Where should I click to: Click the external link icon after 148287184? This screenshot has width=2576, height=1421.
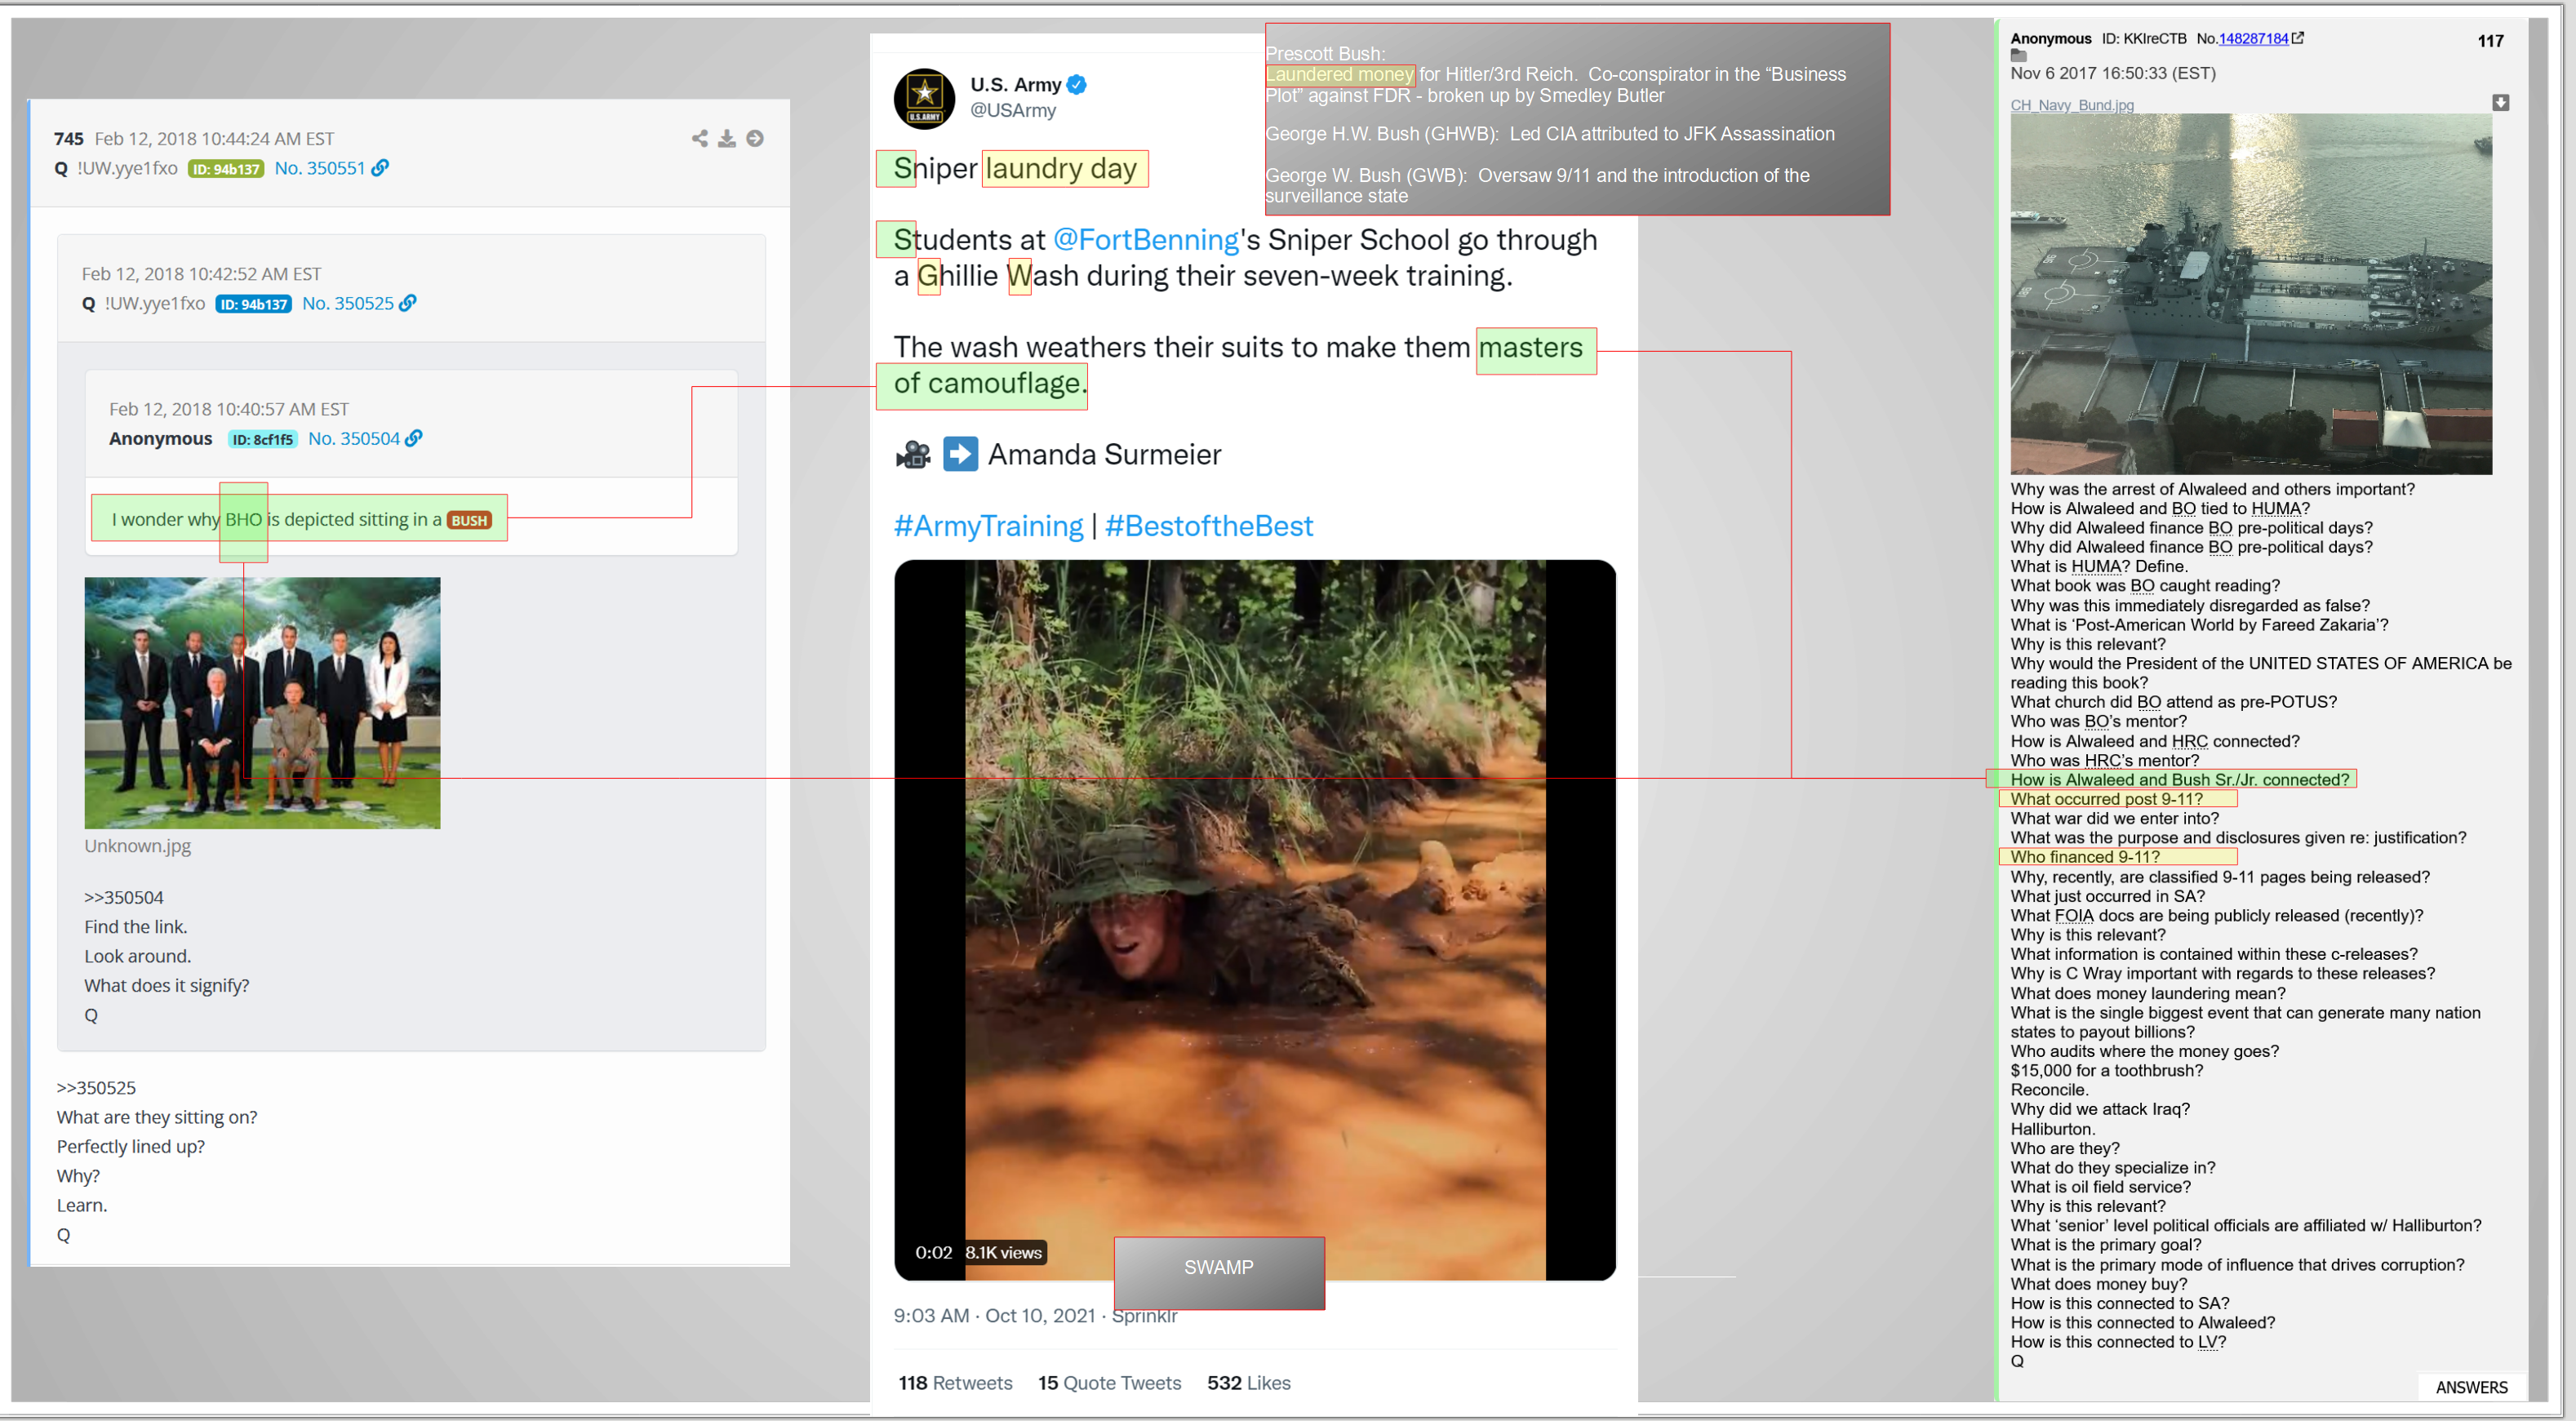[2298, 38]
